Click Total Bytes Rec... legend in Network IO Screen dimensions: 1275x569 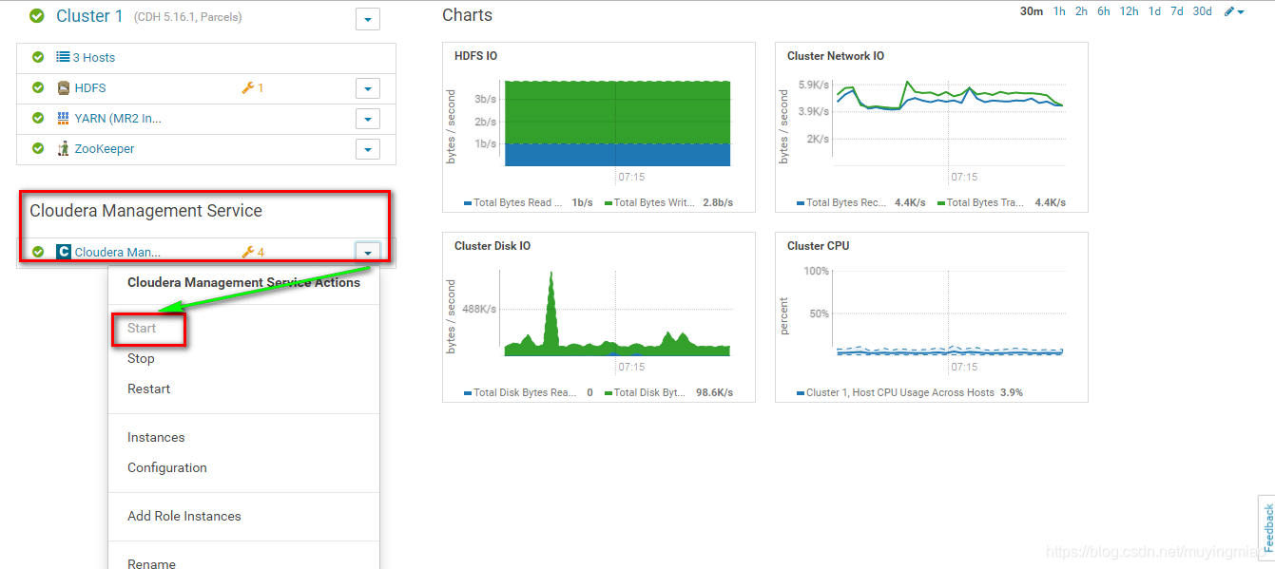tap(842, 202)
